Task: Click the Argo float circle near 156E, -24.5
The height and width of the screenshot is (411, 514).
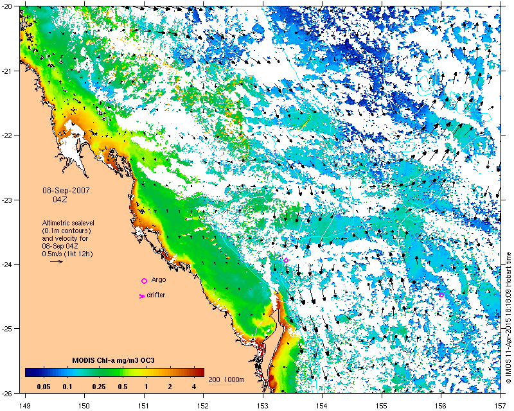Action: (x=441, y=295)
